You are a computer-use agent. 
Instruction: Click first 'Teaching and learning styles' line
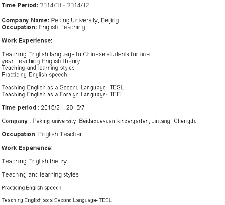(38, 68)
